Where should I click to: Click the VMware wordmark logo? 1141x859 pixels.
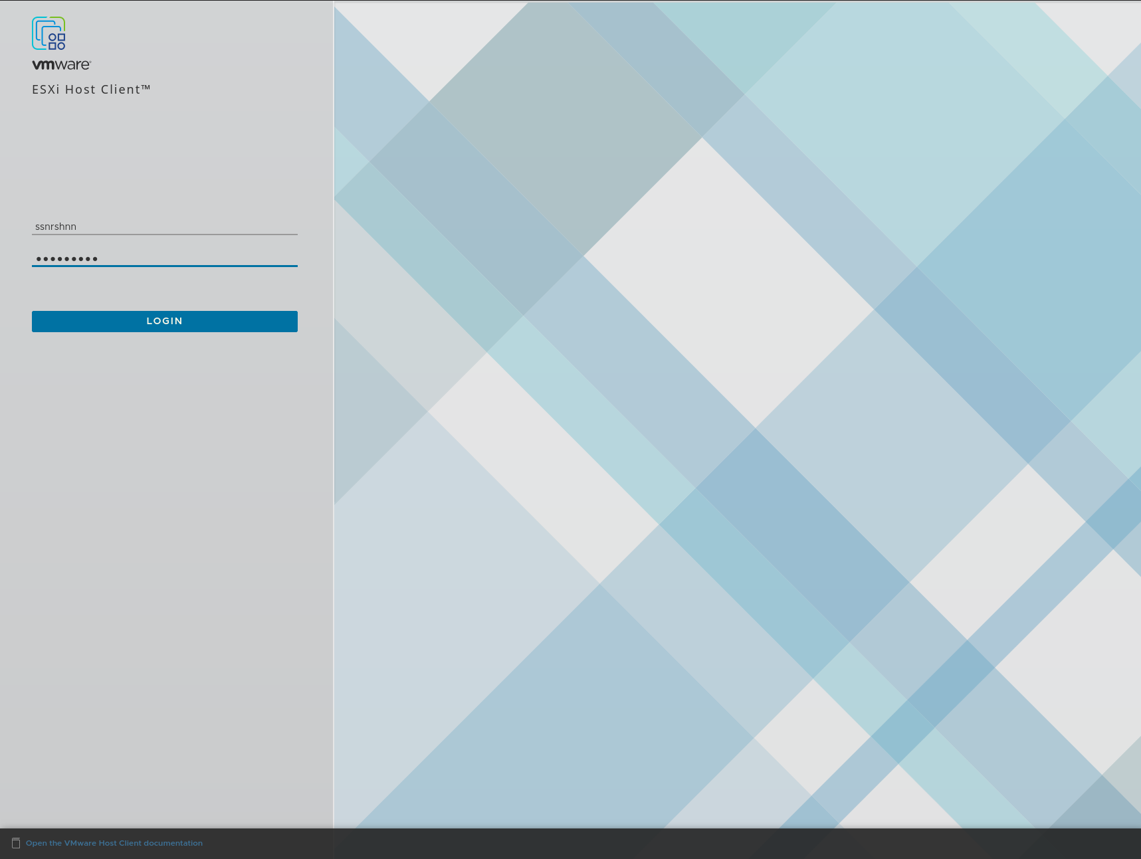[61, 65]
